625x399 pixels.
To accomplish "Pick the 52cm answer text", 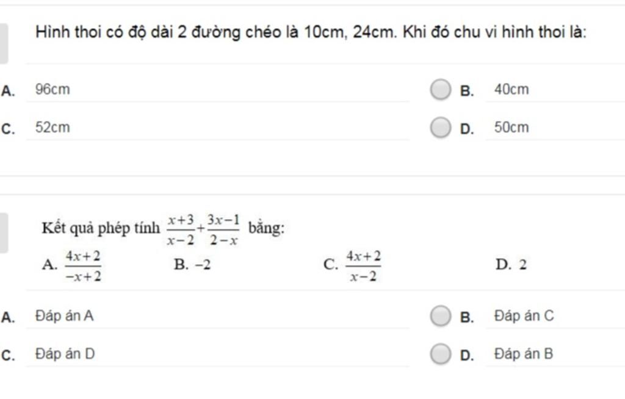I will pos(52,128).
